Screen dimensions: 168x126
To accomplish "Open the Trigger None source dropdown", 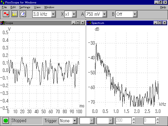I will 75,121.
